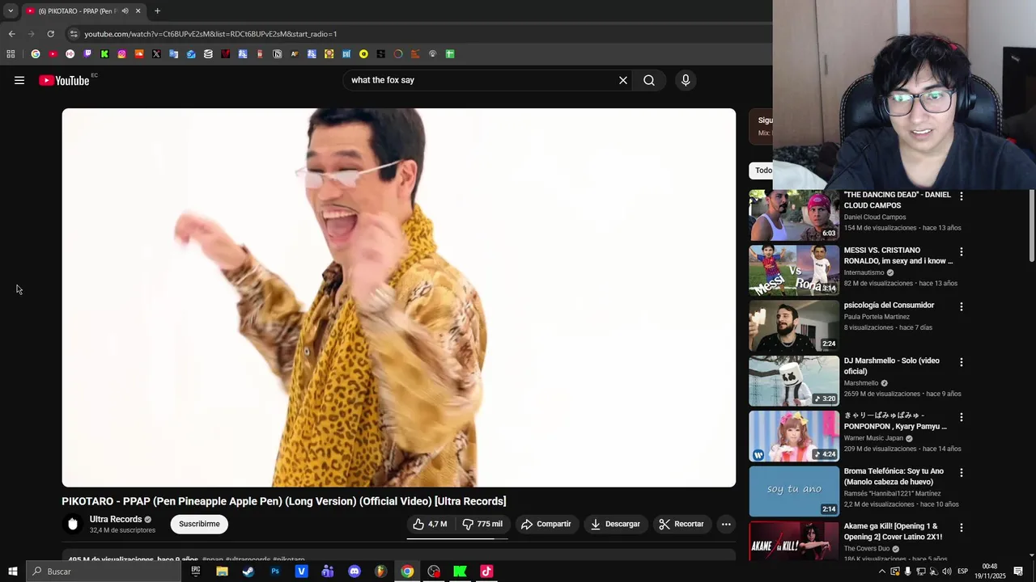This screenshot has height=582, width=1036.
Task: Create a clip with Recortar
Action: tap(681, 524)
